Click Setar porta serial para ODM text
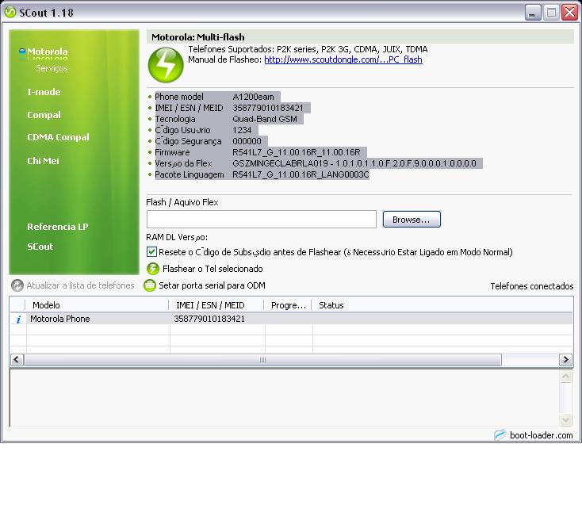This screenshot has width=582, height=505. [212, 285]
